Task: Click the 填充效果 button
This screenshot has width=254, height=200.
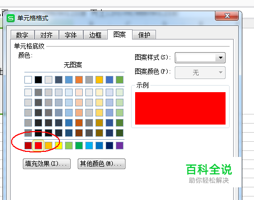Action: click(x=47, y=164)
